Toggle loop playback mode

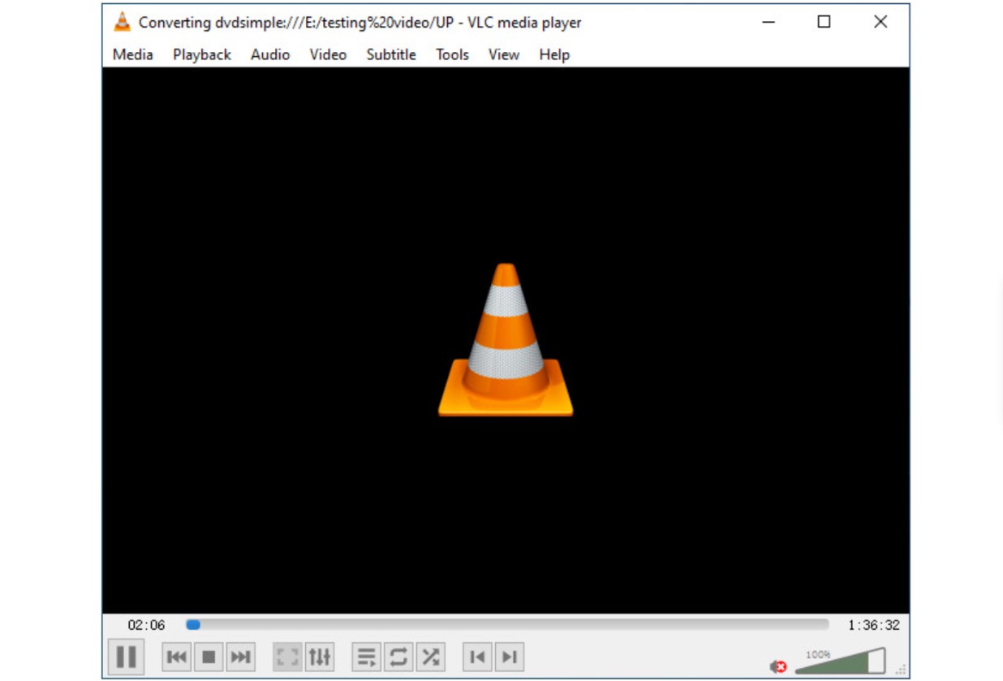pyautogui.click(x=398, y=657)
